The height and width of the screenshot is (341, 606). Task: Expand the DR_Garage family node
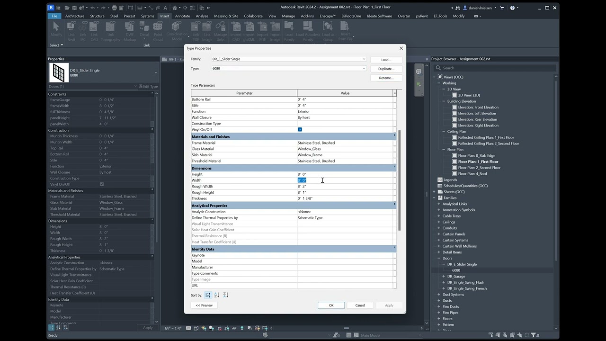(444, 277)
